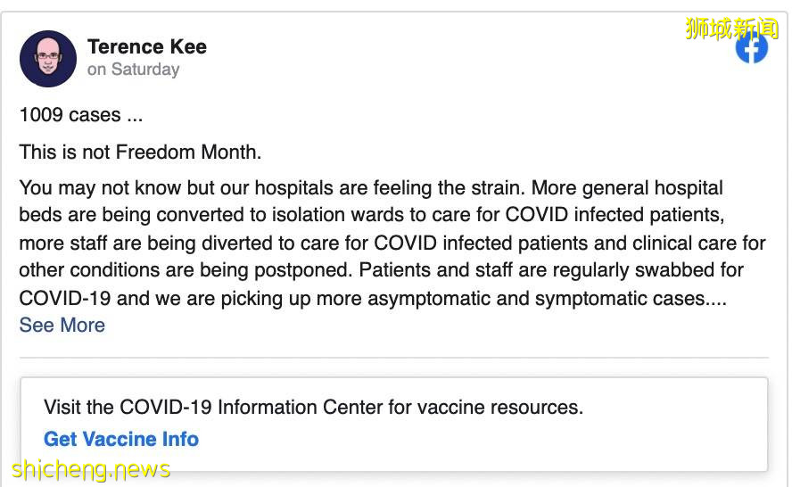Click the divider line above the vaccine notice
Screen dimensions: 792x487
[x=393, y=358]
